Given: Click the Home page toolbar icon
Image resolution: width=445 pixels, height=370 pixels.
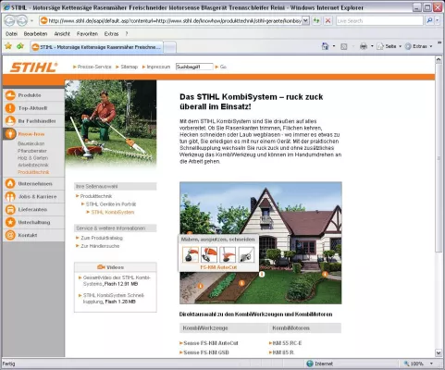Looking at the screenshot, I should pyautogui.click(x=325, y=46).
